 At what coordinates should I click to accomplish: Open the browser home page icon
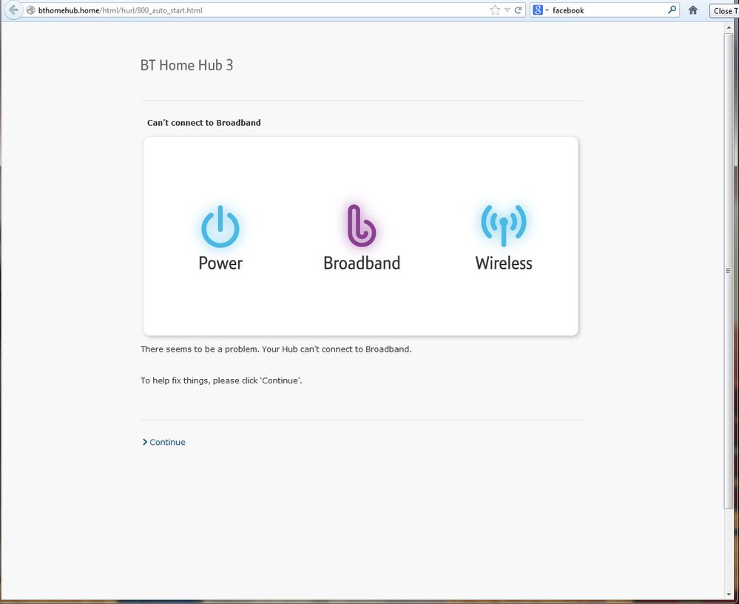tap(693, 10)
